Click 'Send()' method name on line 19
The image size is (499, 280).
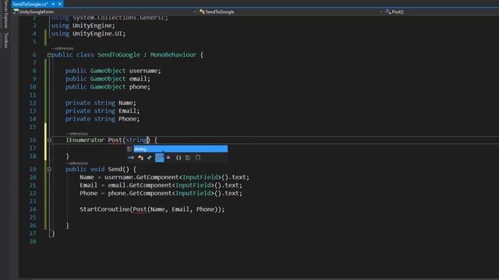point(119,170)
